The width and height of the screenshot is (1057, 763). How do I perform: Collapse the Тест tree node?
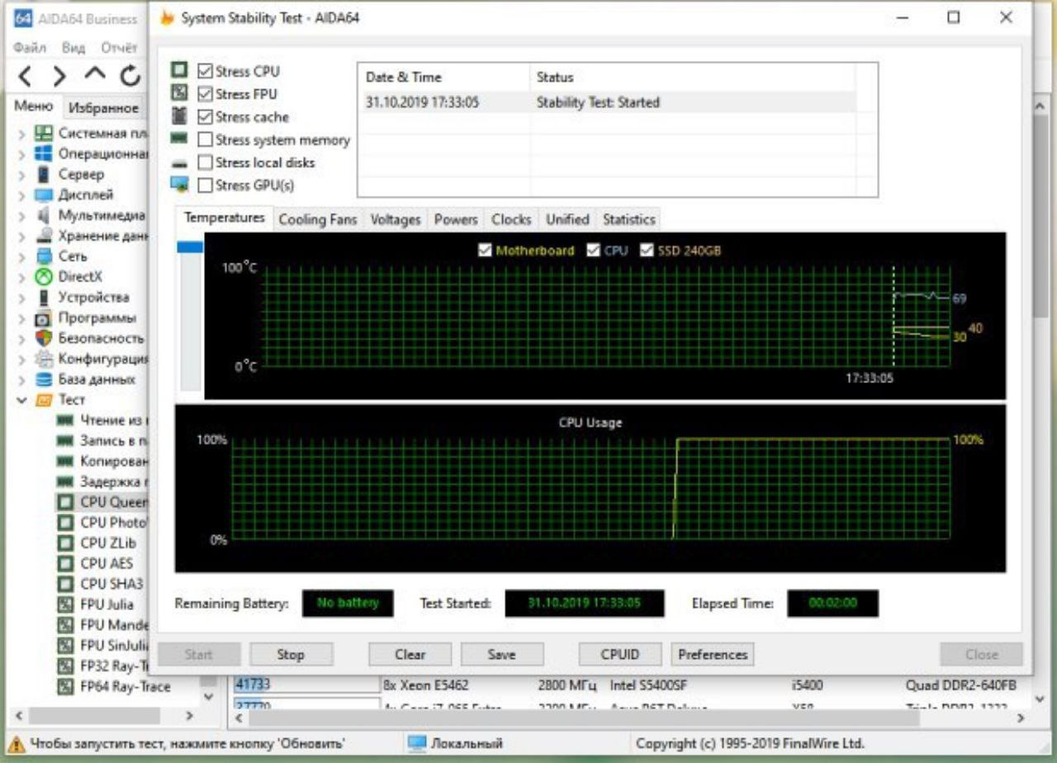[21, 400]
